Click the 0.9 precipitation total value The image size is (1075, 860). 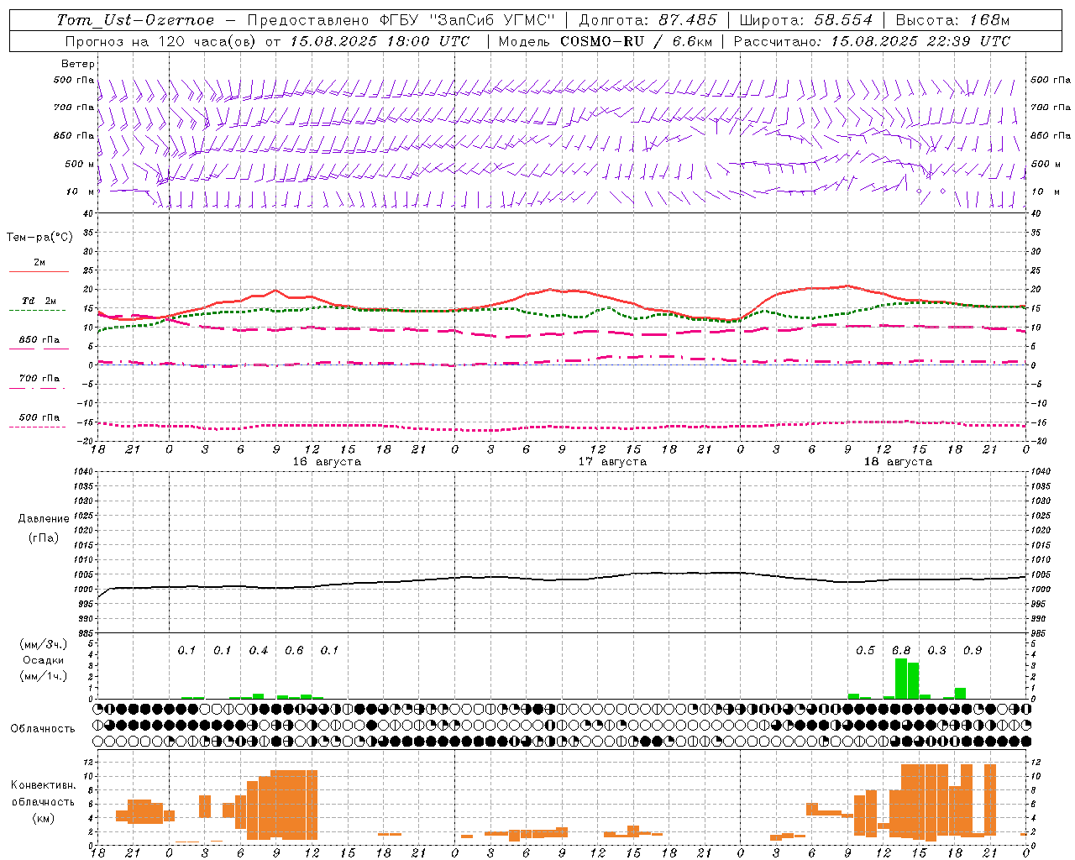pos(973,651)
